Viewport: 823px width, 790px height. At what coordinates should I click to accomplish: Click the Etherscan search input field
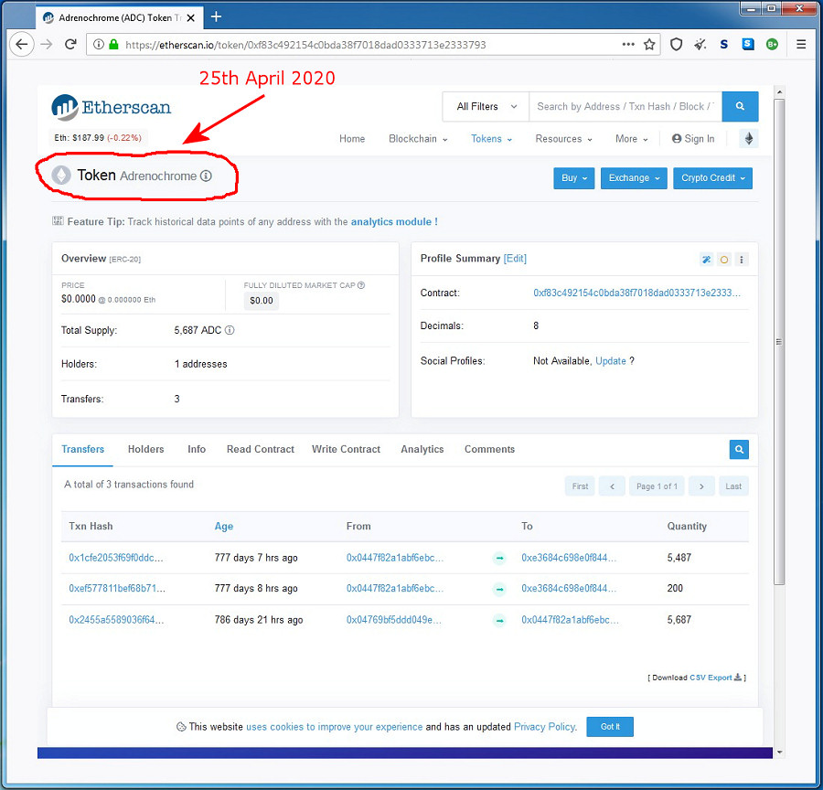pos(625,107)
